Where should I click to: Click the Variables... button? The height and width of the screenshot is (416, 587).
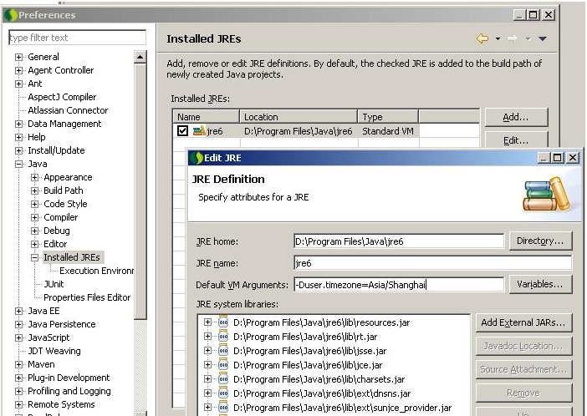[x=539, y=285]
